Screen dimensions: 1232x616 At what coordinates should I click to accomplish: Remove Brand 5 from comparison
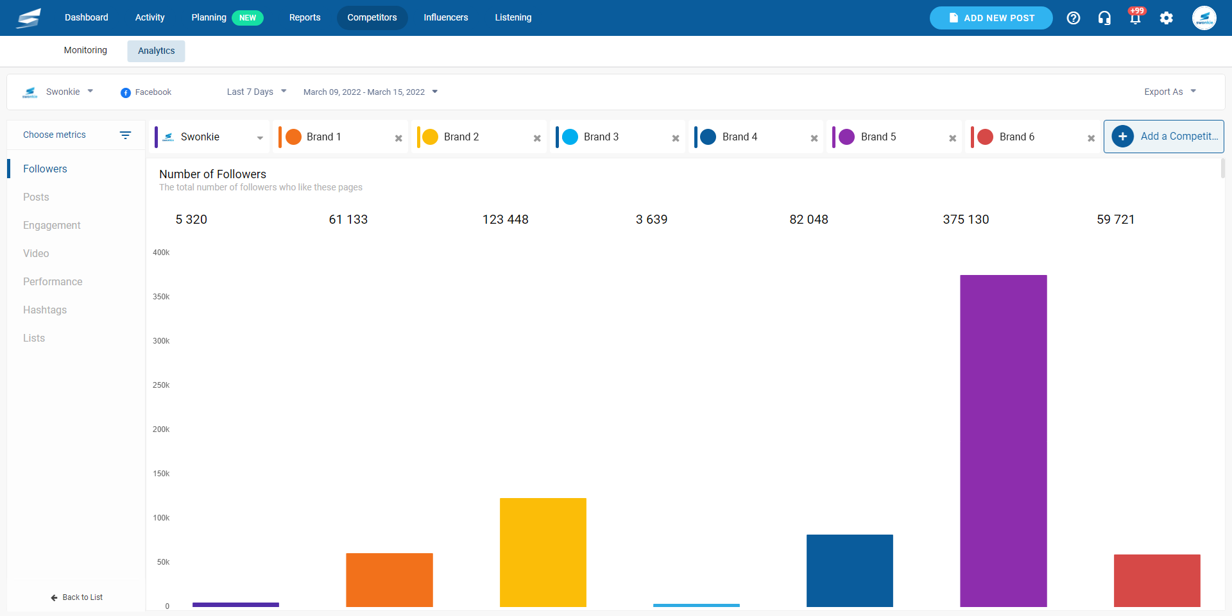(953, 138)
